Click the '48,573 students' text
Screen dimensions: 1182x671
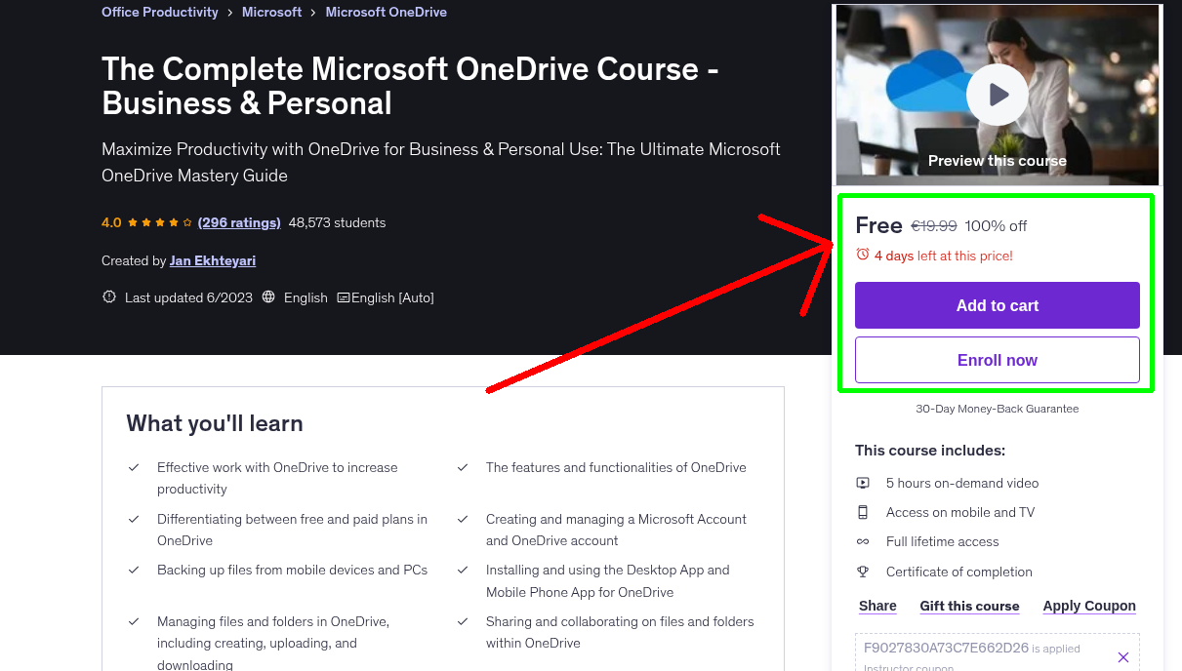pyautogui.click(x=338, y=222)
